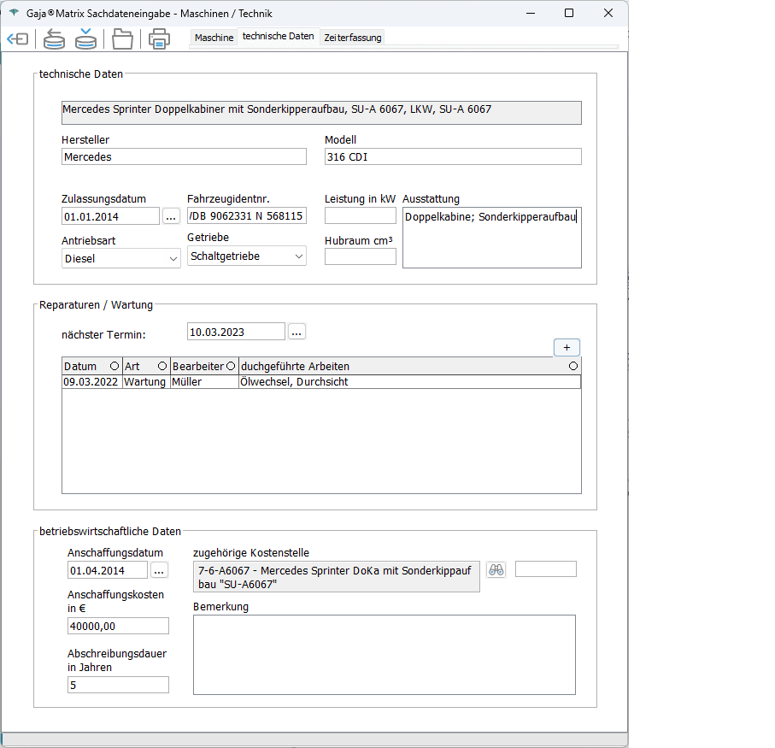Switch to the Maschine tab
The height and width of the screenshot is (748, 775).
coord(214,38)
